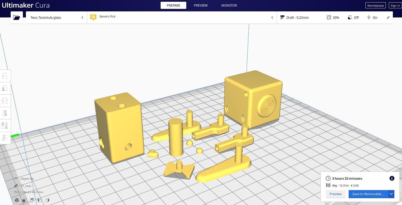Click Generic PLA material label
Image resolution: width=402 pixels, height=205 pixels.
pos(107,16)
